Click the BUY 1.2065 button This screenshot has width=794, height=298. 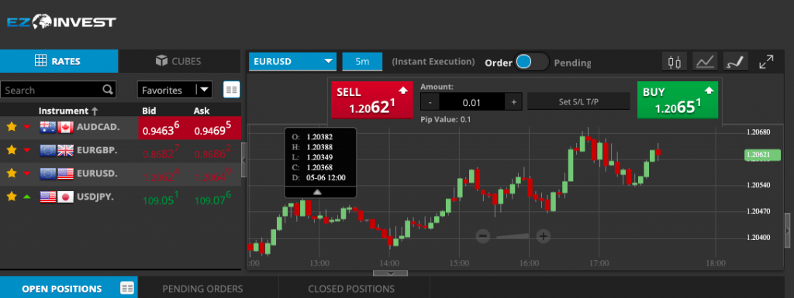tap(678, 100)
